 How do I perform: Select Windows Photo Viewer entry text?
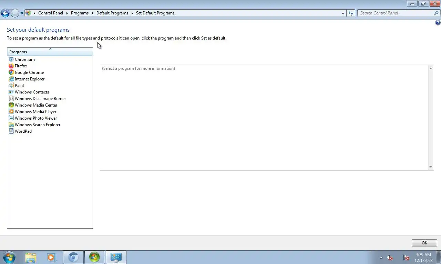[x=36, y=118]
